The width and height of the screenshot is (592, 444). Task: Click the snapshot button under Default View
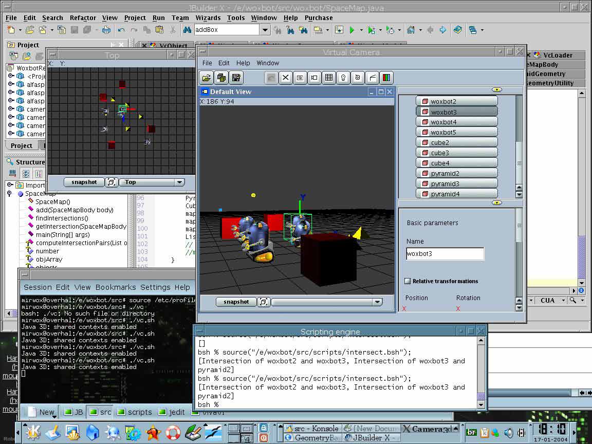pos(236,302)
